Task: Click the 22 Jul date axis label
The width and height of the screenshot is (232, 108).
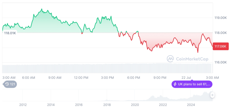Action: pos(186,78)
